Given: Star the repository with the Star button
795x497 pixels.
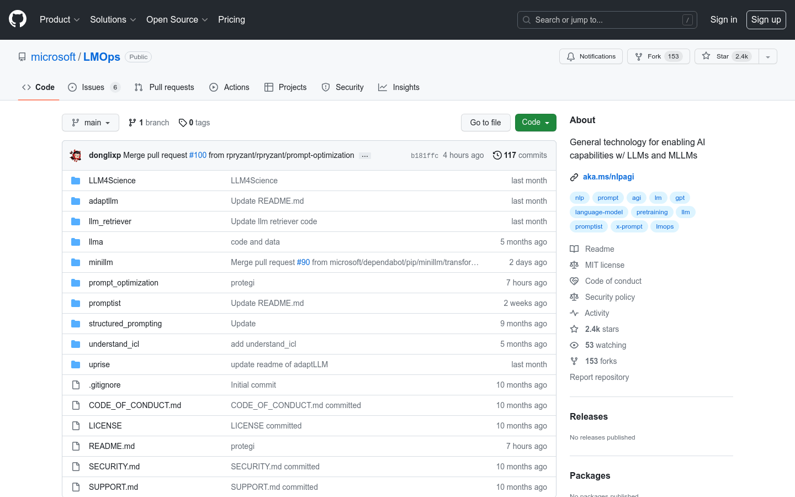Looking at the screenshot, I should point(727,56).
